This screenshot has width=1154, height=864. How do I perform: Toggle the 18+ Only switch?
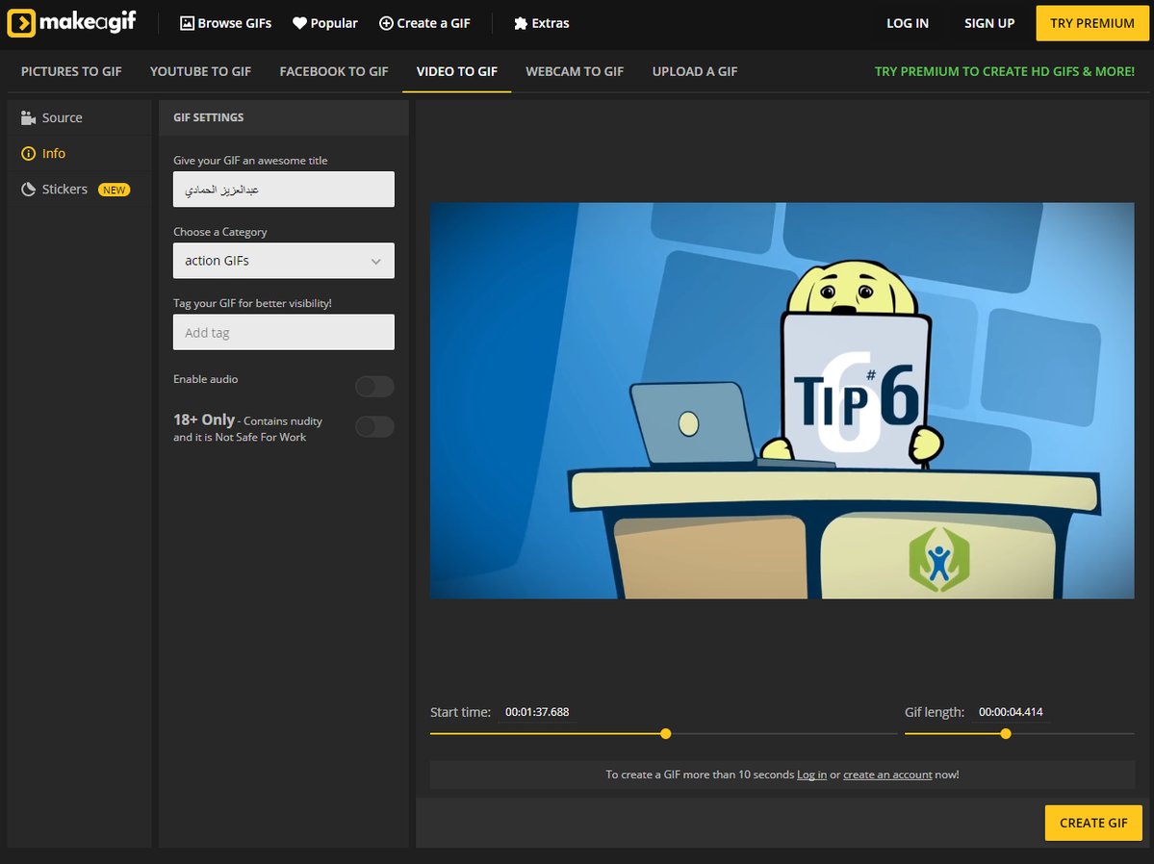coord(374,426)
